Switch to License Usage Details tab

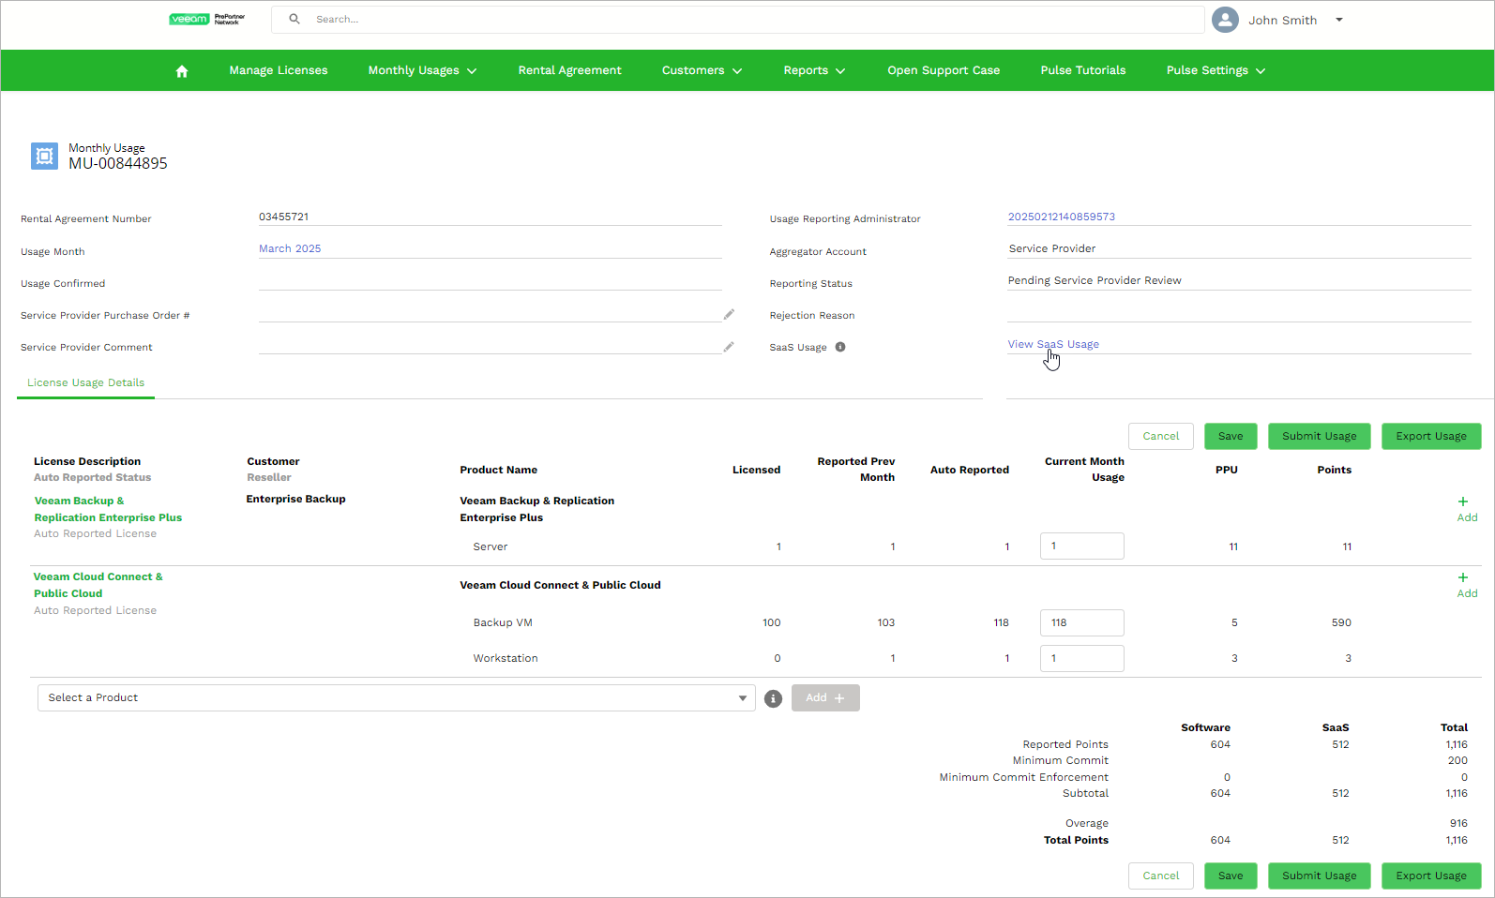coord(85,382)
